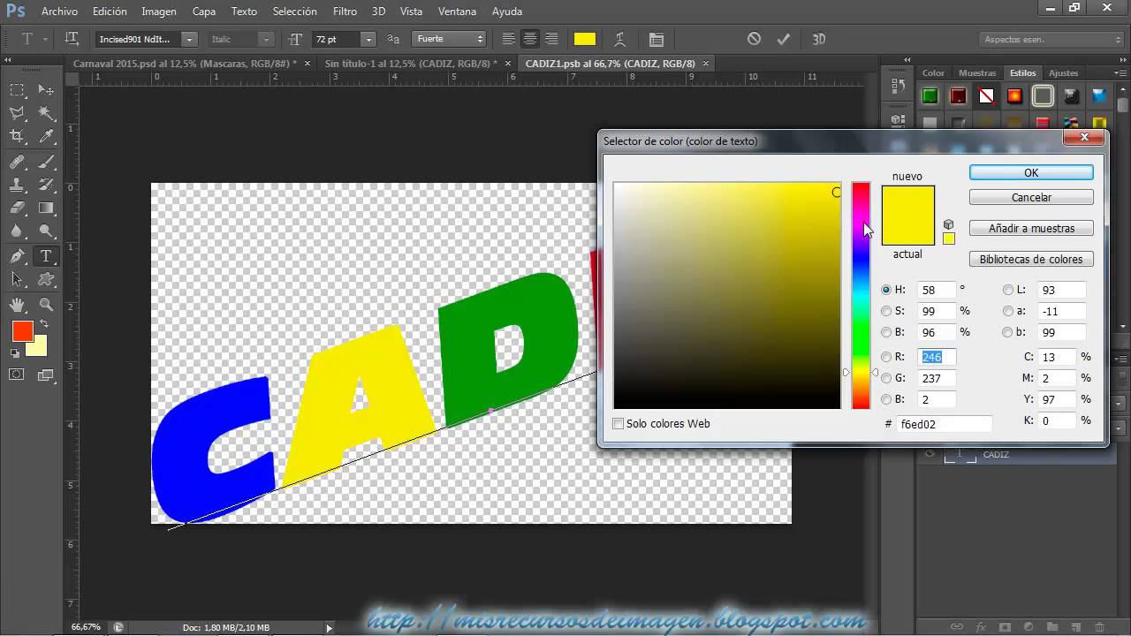The width and height of the screenshot is (1131, 636).
Task: Cancel the current text edits
Action: [x=754, y=39]
